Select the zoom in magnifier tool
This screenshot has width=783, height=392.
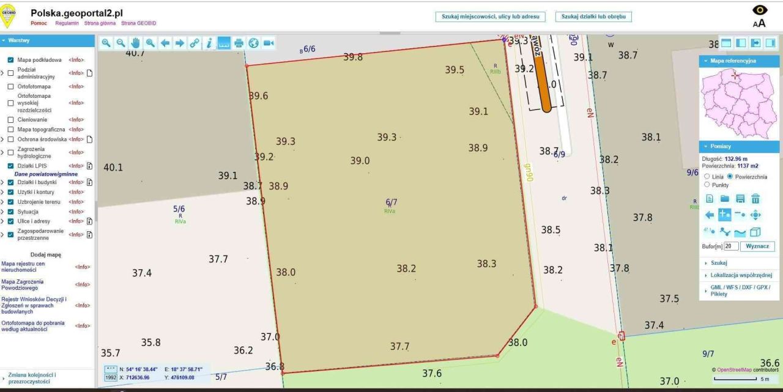point(106,43)
